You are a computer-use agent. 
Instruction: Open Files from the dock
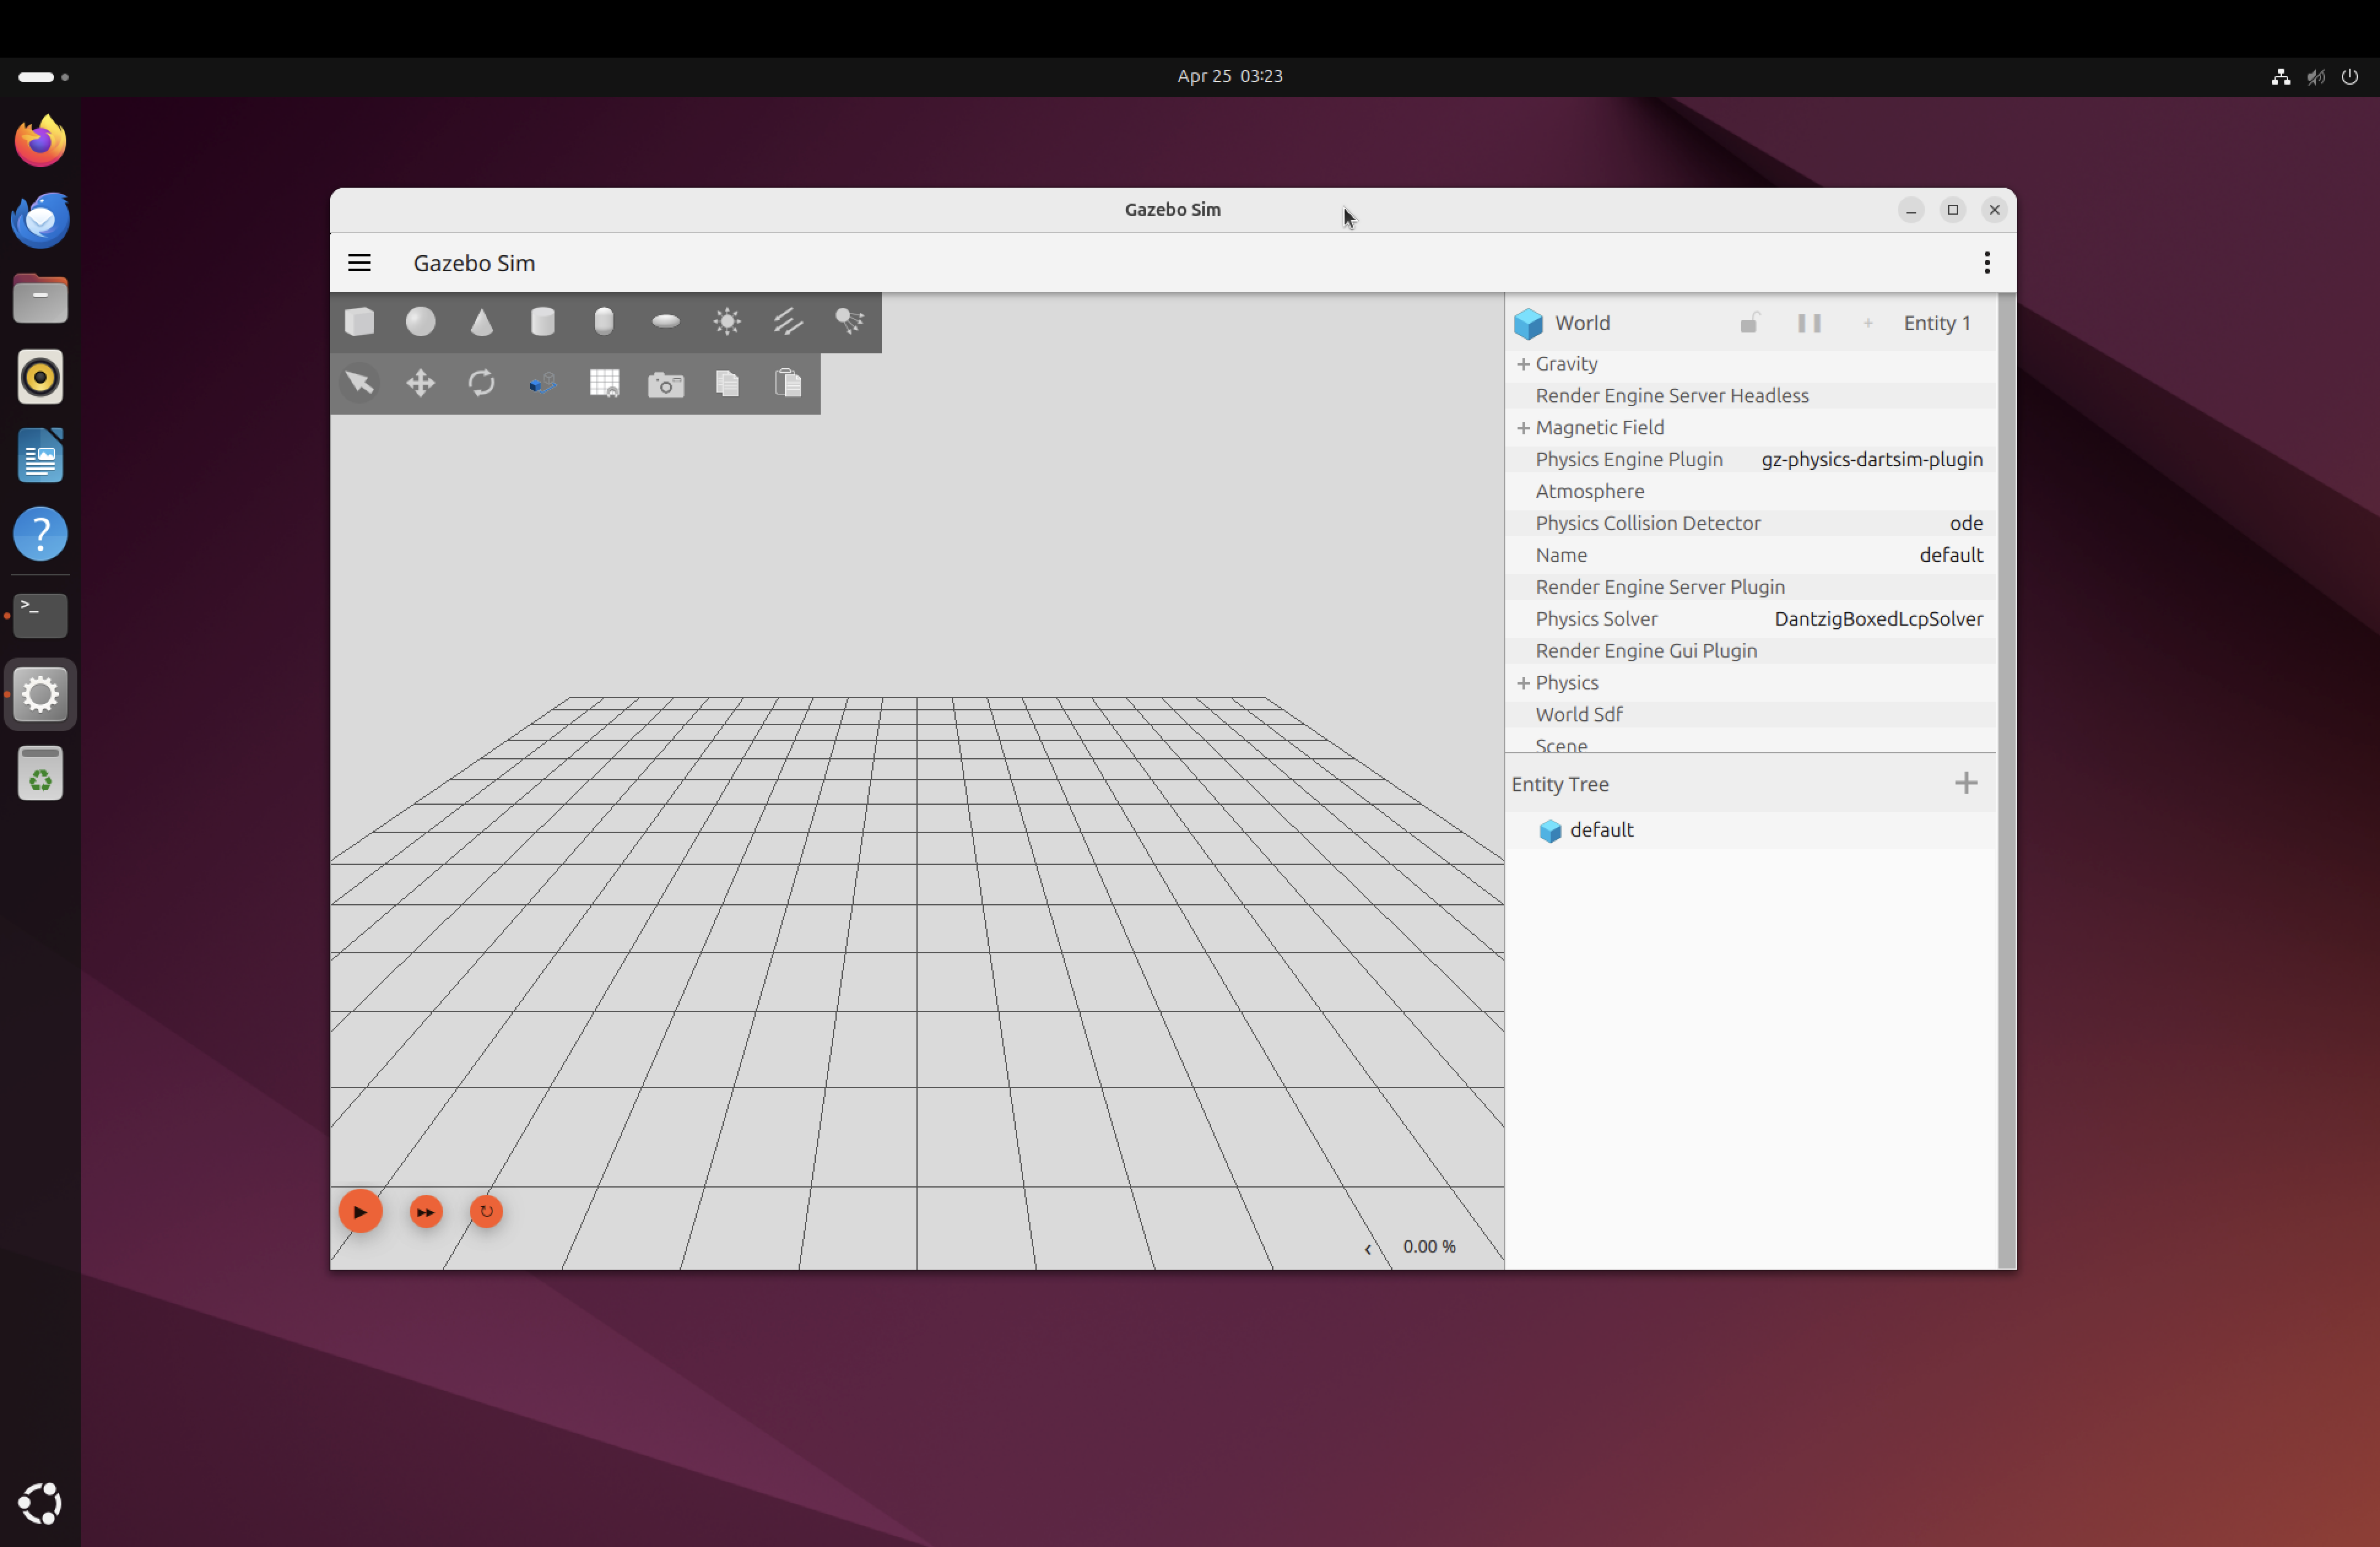point(40,299)
